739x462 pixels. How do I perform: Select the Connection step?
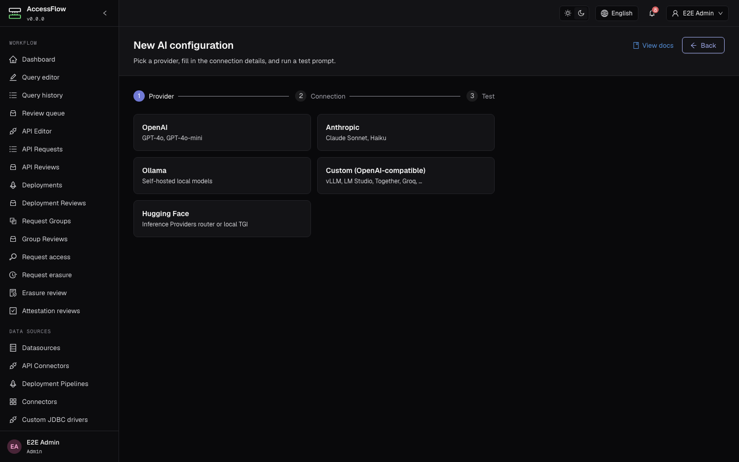(320, 96)
